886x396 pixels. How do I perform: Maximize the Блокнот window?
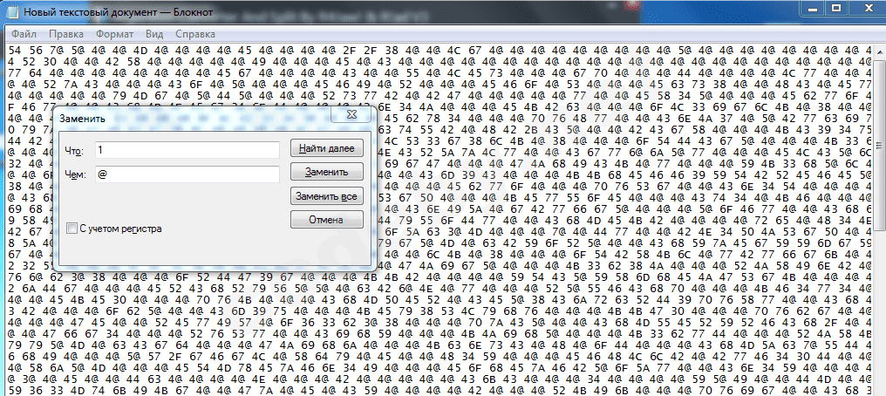[837, 8]
